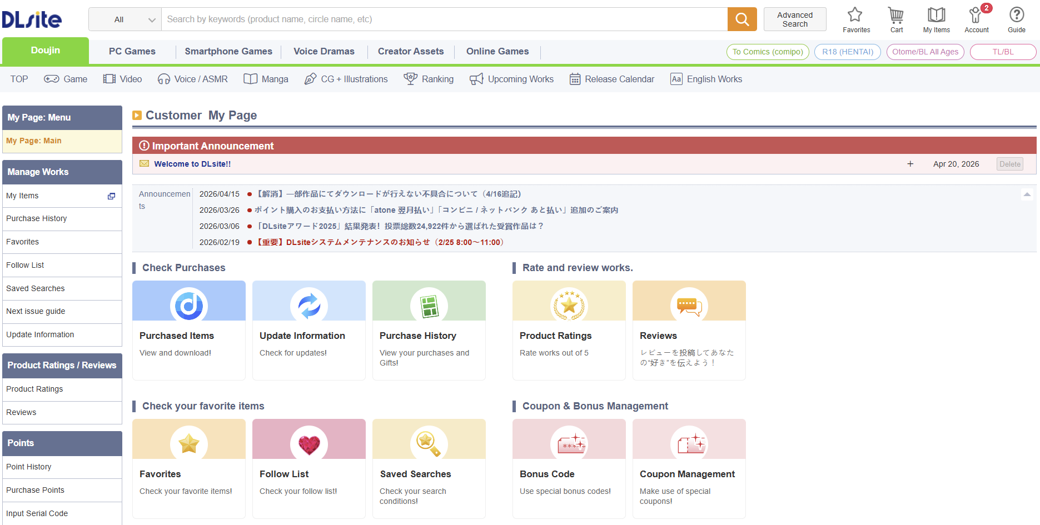This screenshot has height=525, width=1040.
Task: Click into the keyword search field
Action: point(444,19)
